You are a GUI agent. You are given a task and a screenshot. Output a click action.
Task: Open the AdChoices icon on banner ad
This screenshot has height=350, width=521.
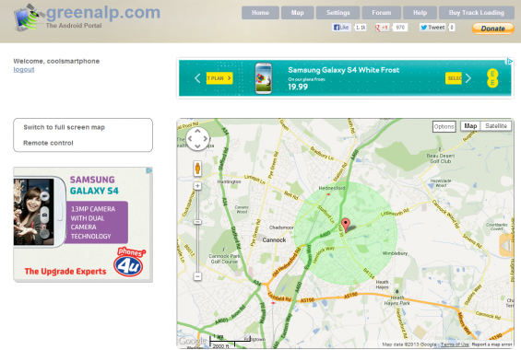[x=509, y=61]
